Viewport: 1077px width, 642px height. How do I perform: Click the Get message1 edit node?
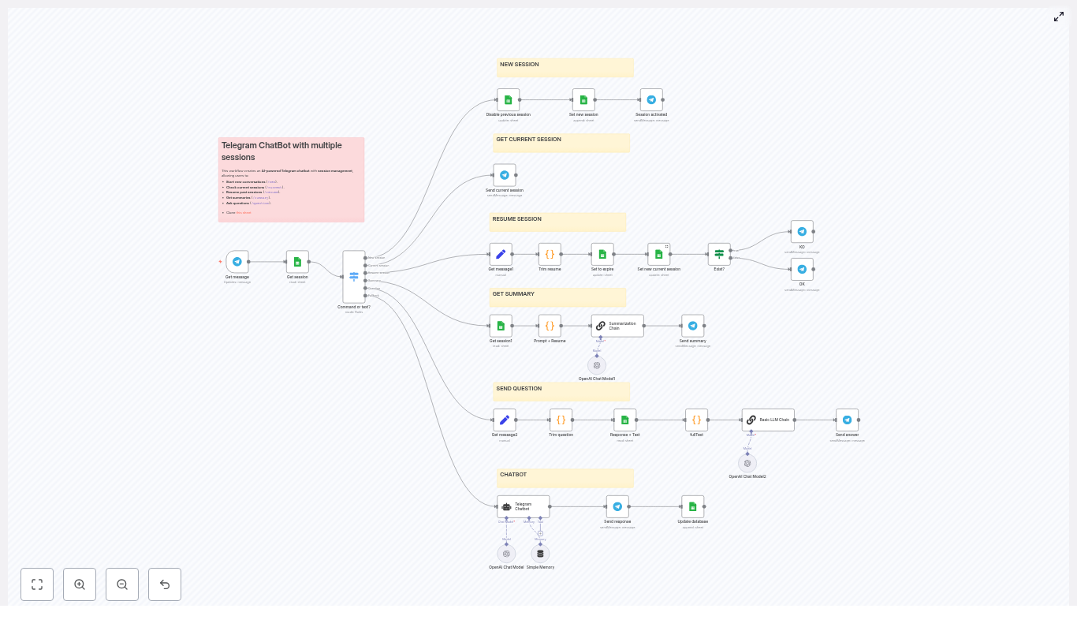click(x=501, y=254)
